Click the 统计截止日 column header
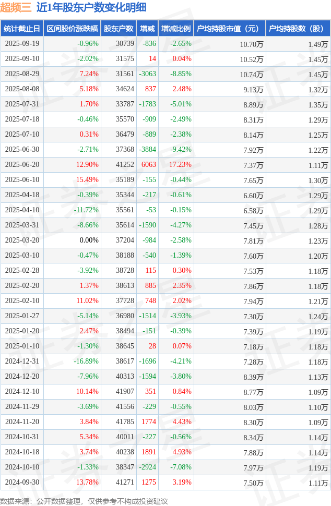The image size is (331, 506). click(x=22, y=29)
